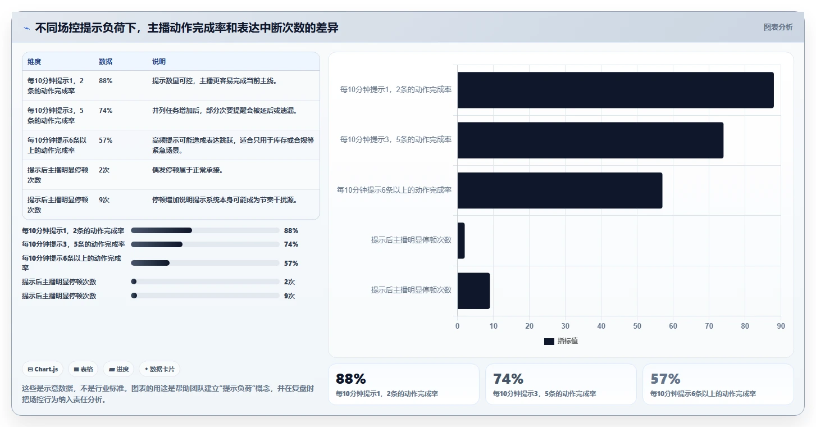Click x-axis tick label 50
This screenshot has width=816, height=427.
pos(637,326)
